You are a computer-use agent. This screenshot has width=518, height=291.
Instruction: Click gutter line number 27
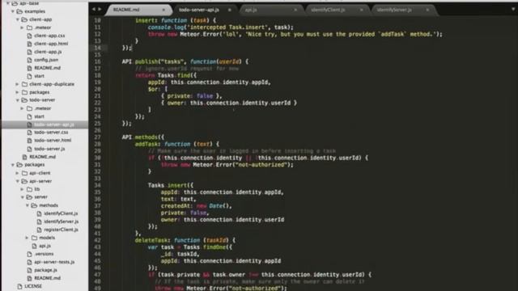tap(97, 137)
